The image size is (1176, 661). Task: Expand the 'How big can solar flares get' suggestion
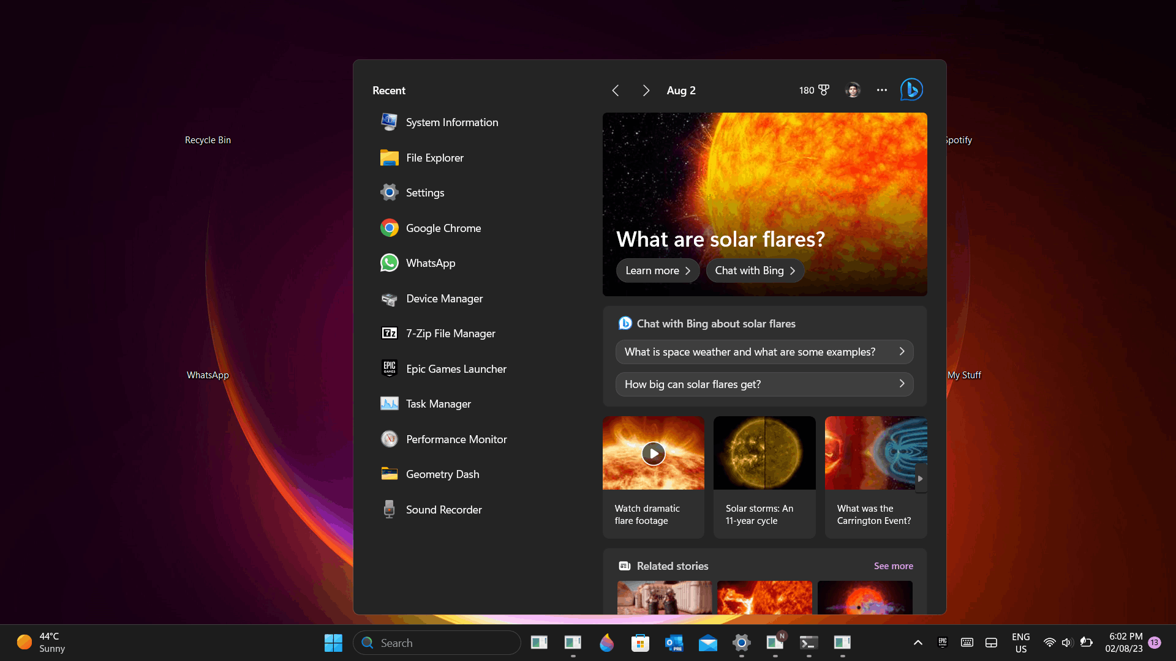point(764,384)
